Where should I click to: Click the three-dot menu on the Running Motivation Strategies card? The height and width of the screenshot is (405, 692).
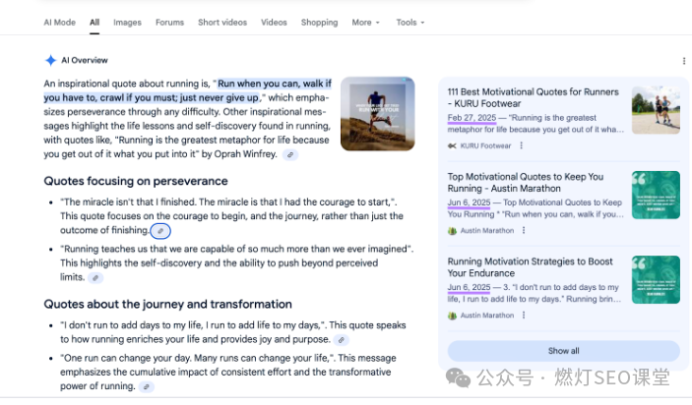tap(522, 316)
